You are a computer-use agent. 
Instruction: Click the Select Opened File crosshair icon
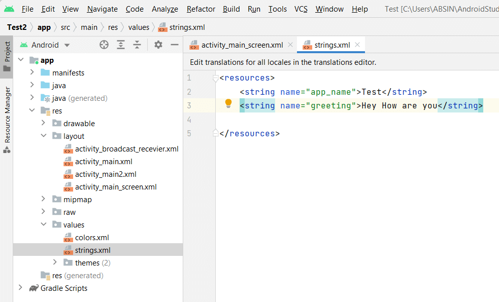coord(104,45)
